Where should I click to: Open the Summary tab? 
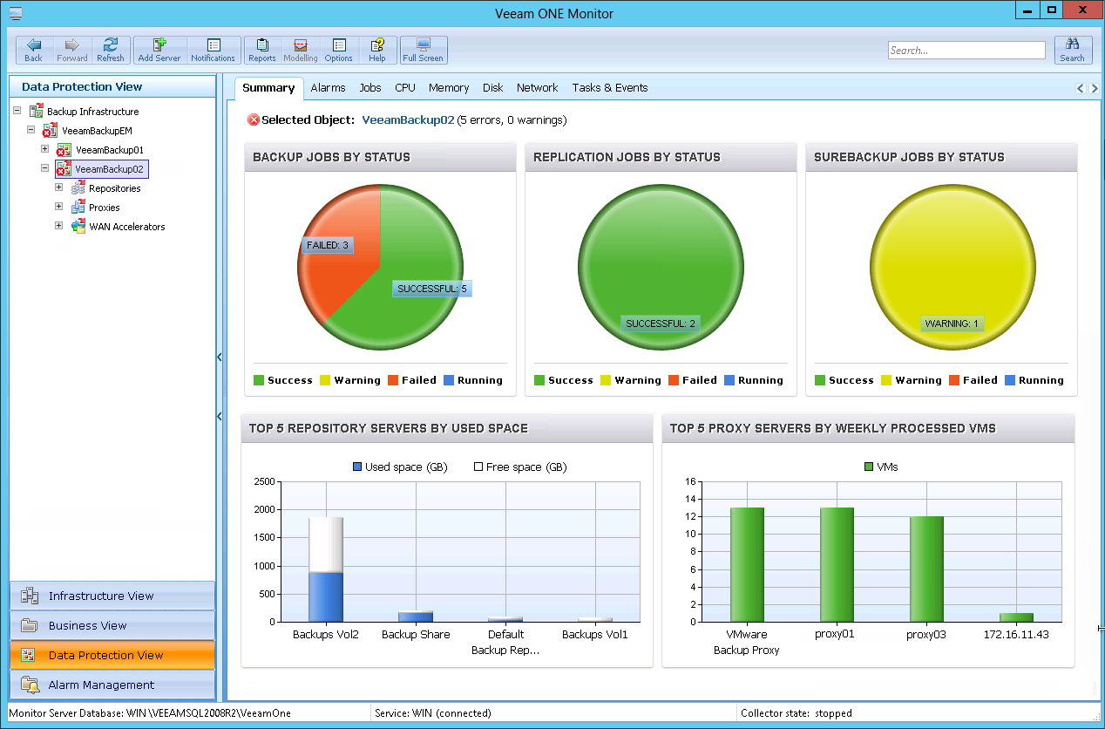[268, 88]
